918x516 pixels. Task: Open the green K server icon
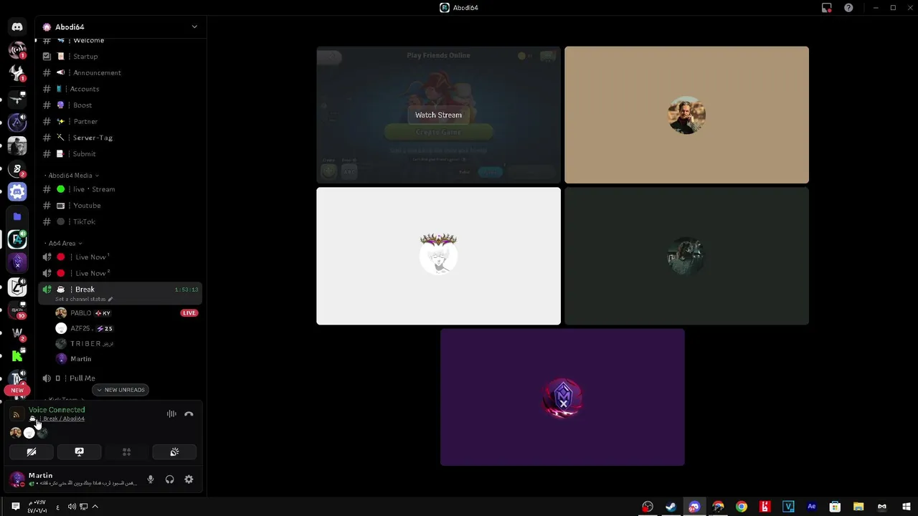coord(17,355)
